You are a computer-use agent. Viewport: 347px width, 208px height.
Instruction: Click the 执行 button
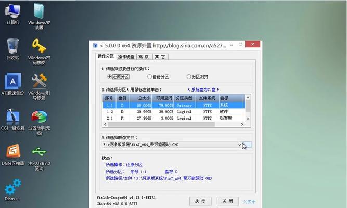point(200,201)
